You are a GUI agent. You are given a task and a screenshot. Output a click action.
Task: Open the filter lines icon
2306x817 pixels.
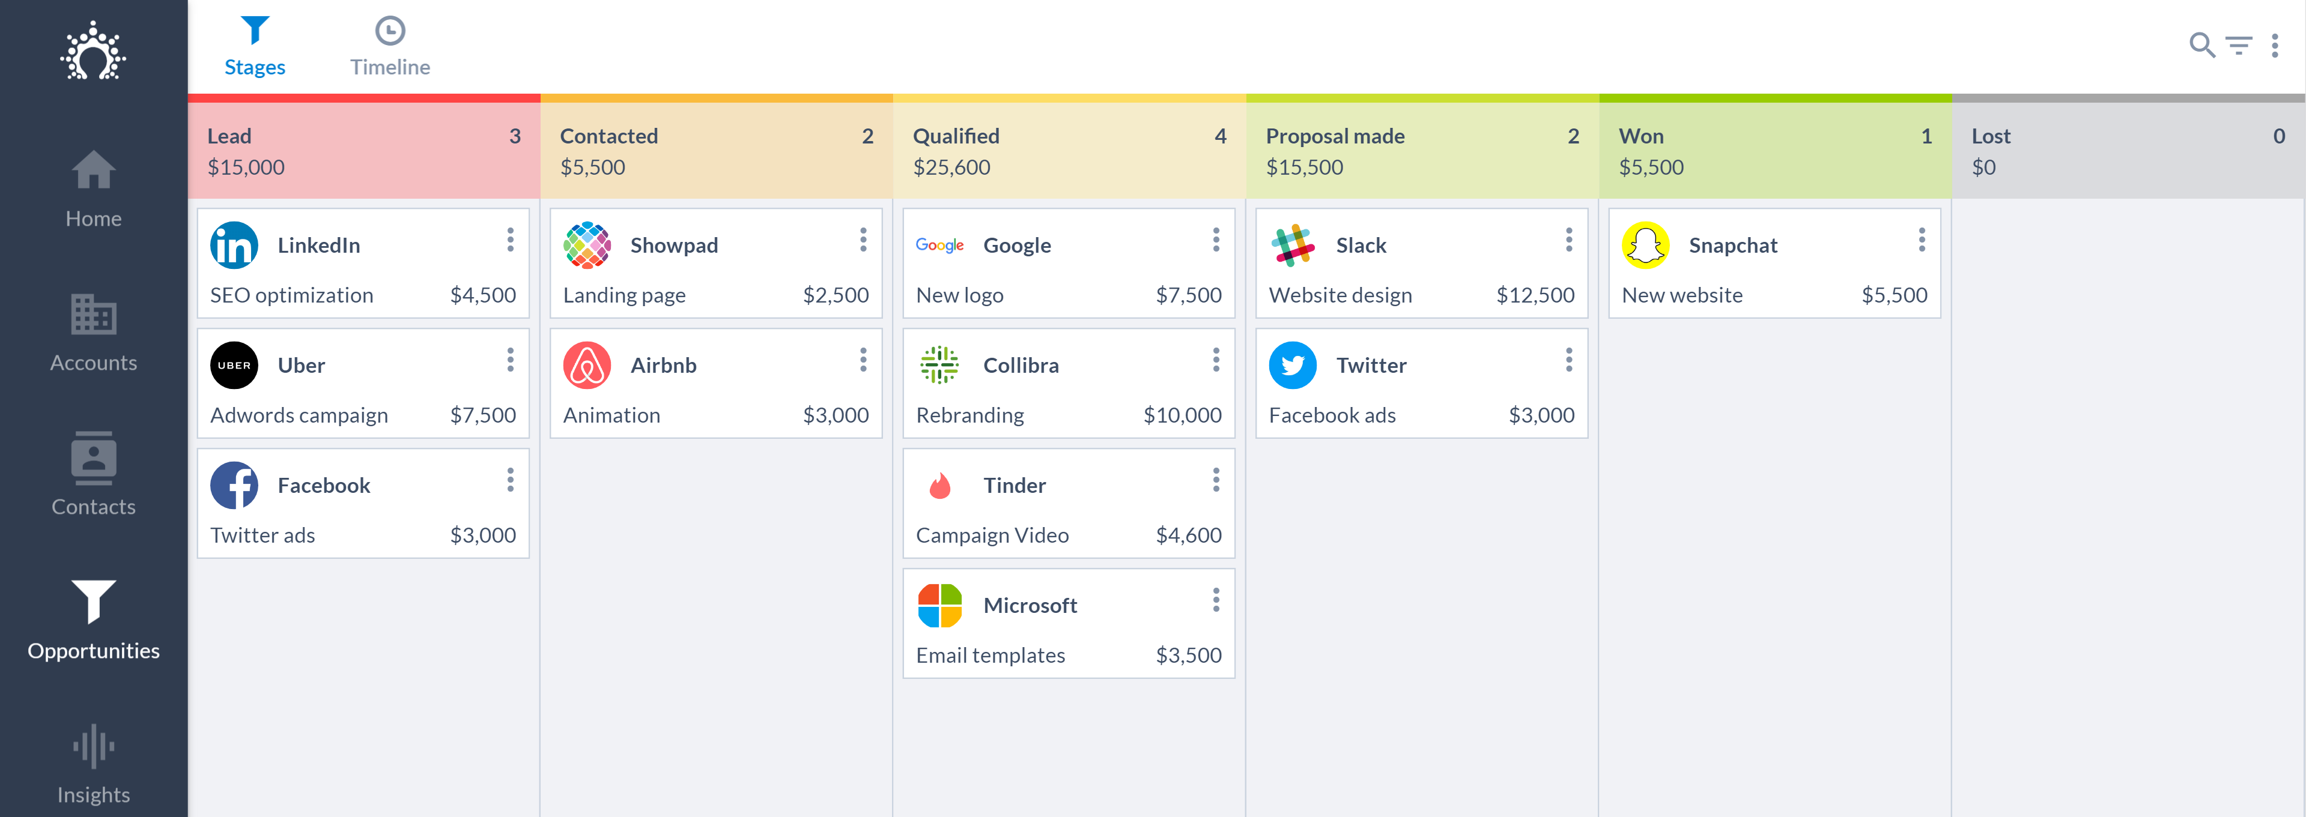click(x=2239, y=45)
